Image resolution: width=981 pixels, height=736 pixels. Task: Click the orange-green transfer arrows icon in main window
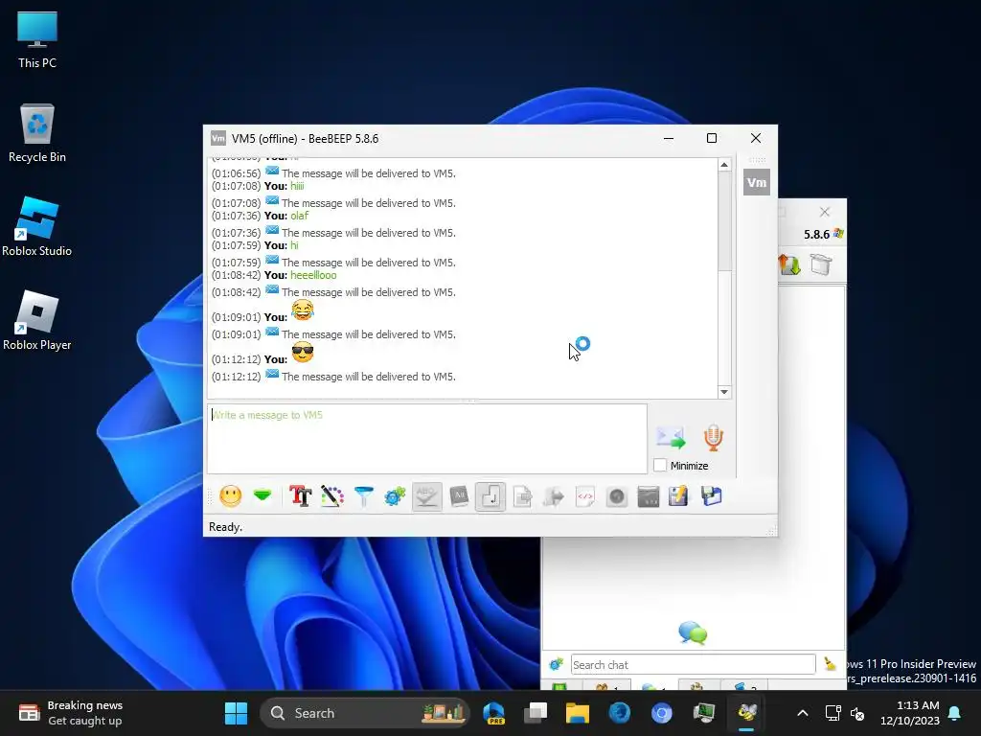[789, 264]
